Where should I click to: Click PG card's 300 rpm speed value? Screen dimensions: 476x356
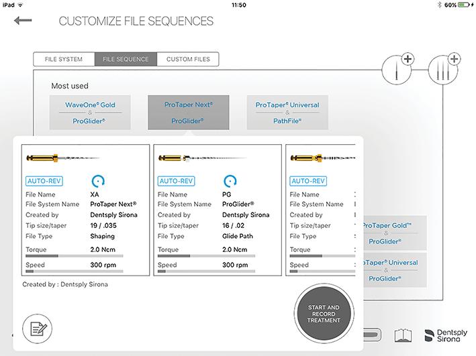pyautogui.click(x=235, y=265)
